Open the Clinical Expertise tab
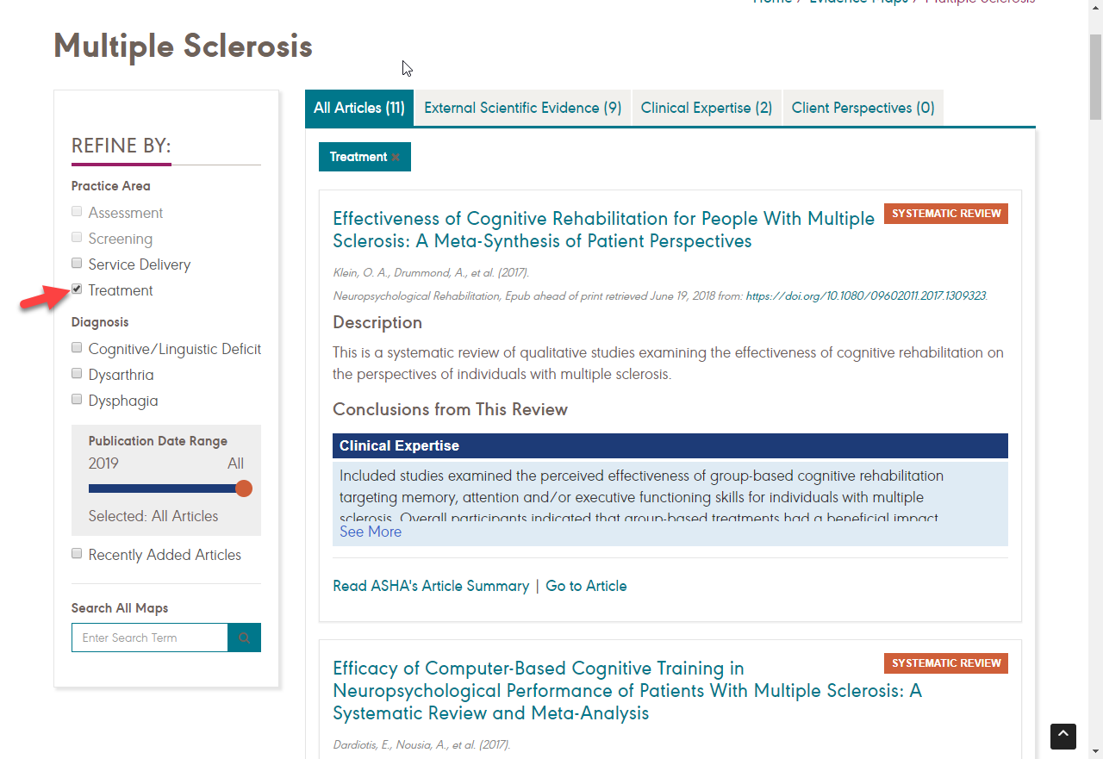Viewport: 1103px width, 759px height. click(706, 108)
